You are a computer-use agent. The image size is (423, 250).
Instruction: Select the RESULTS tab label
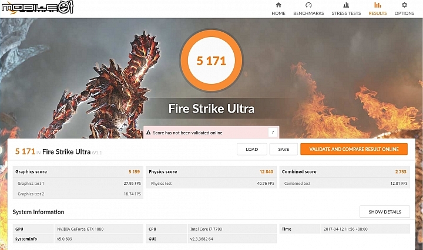tap(378, 13)
